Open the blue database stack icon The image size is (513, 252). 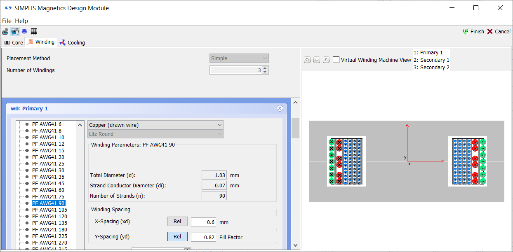pos(24,32)
